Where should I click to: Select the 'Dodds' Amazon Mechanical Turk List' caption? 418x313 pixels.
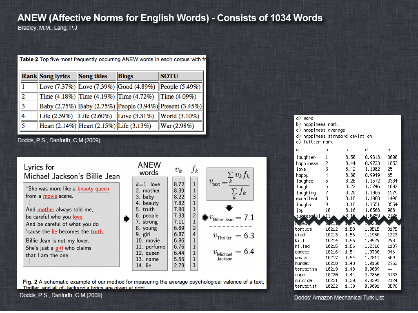(339, 298)
